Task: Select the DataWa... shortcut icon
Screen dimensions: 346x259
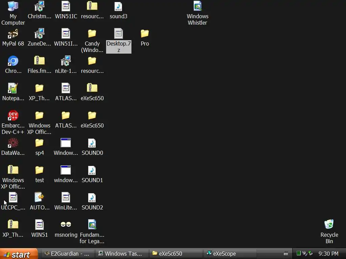Action: (x=13, y=143)
